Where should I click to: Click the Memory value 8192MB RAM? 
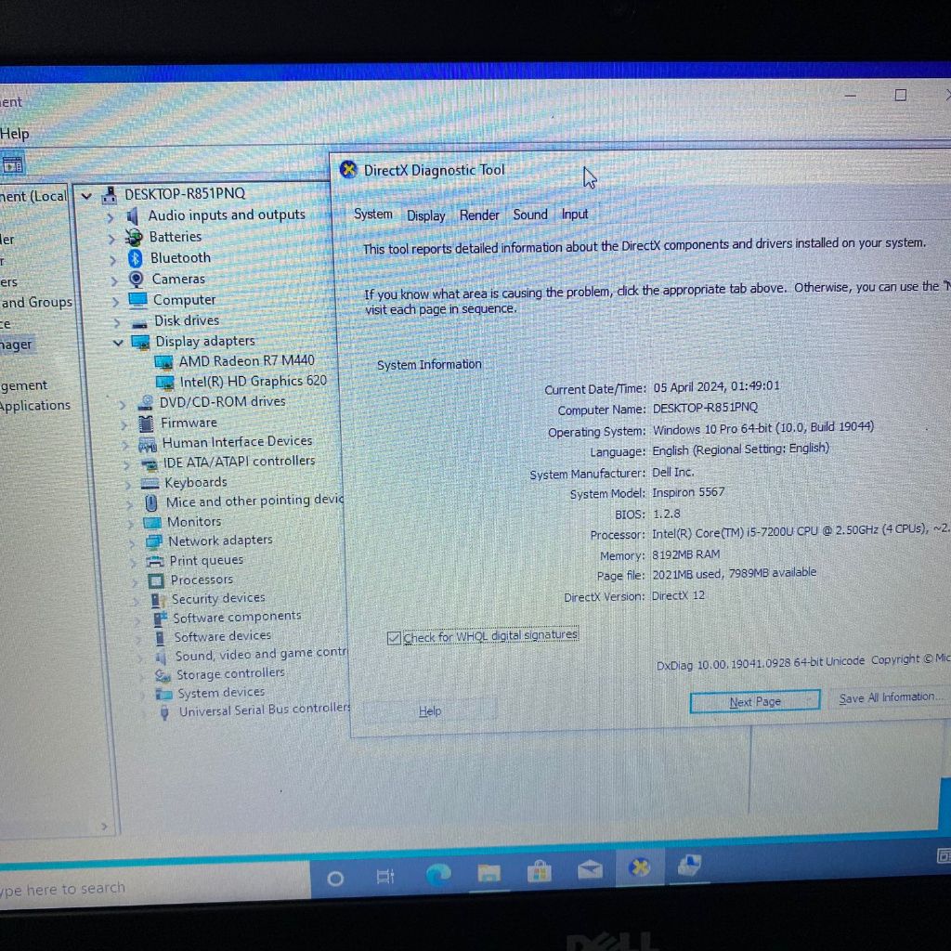[686, 555]
